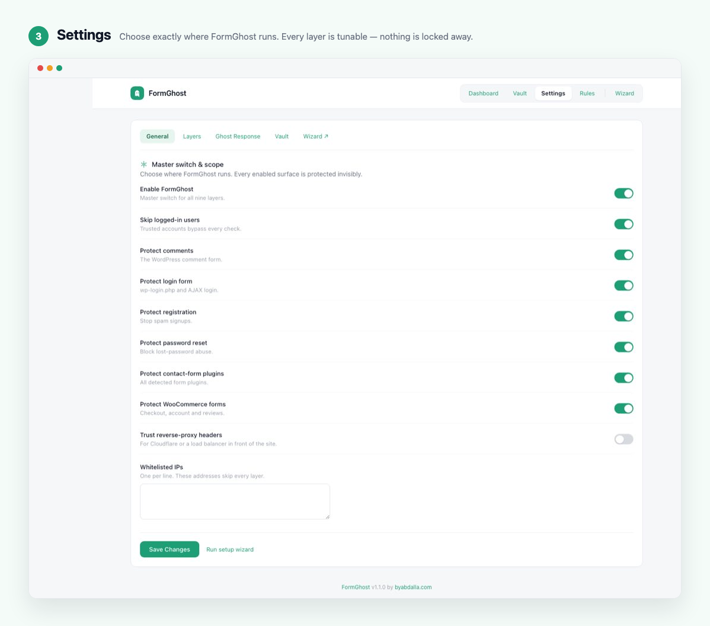Viewport: 710px width, 626px height.
Task: Focus the Whitelisted IPs text area
Action: [235, 502]
